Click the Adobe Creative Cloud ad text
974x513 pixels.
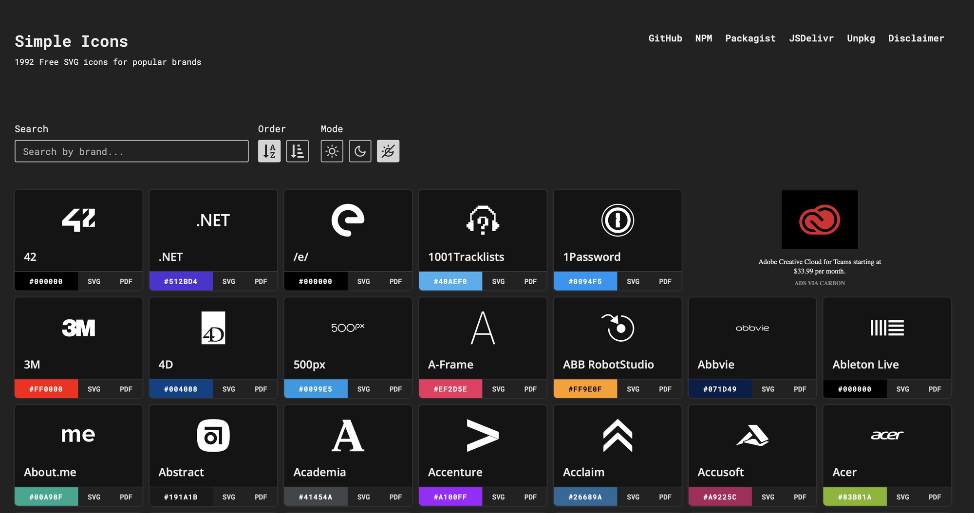(x=820, y=266)
